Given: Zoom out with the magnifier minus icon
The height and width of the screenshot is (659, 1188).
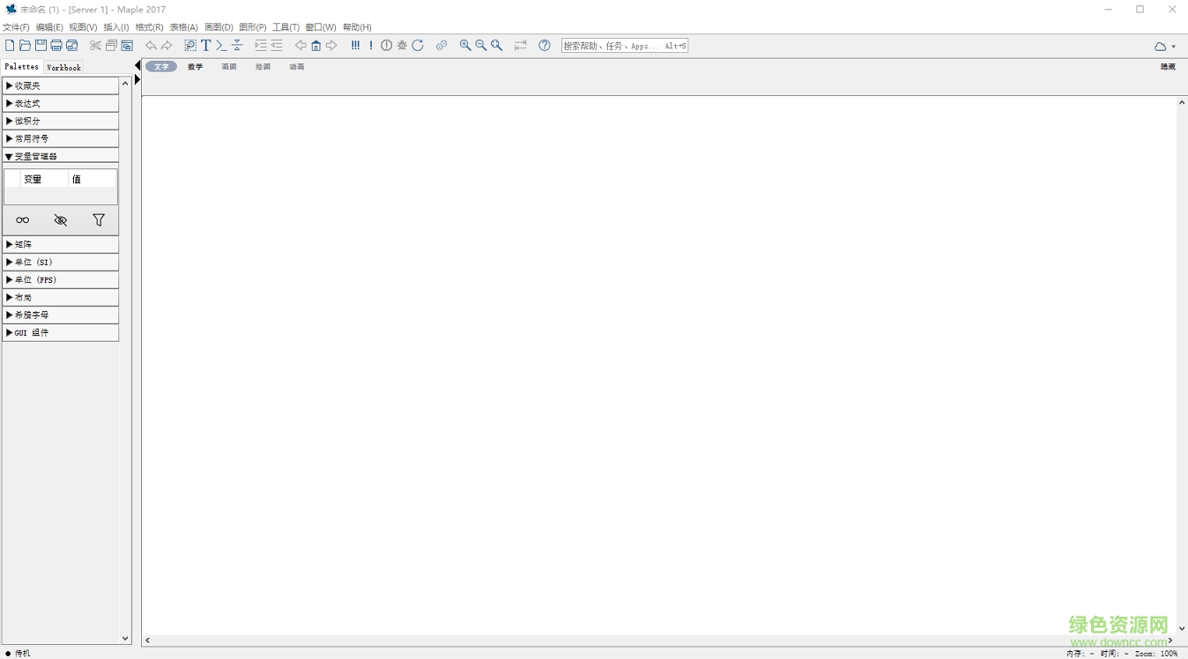Looking at the screenshot, I should pyautogui.click(x=481, y=46).
